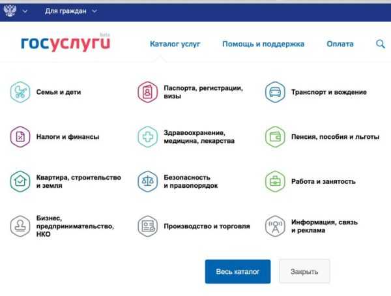Open the certificate icon for Производство и торговля
This screenshot has width=391, height=296.
point(148,226)
